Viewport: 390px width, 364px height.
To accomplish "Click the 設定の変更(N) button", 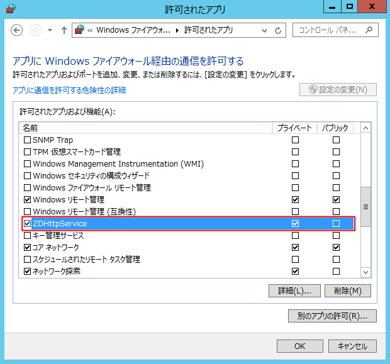I will (338, 90).
